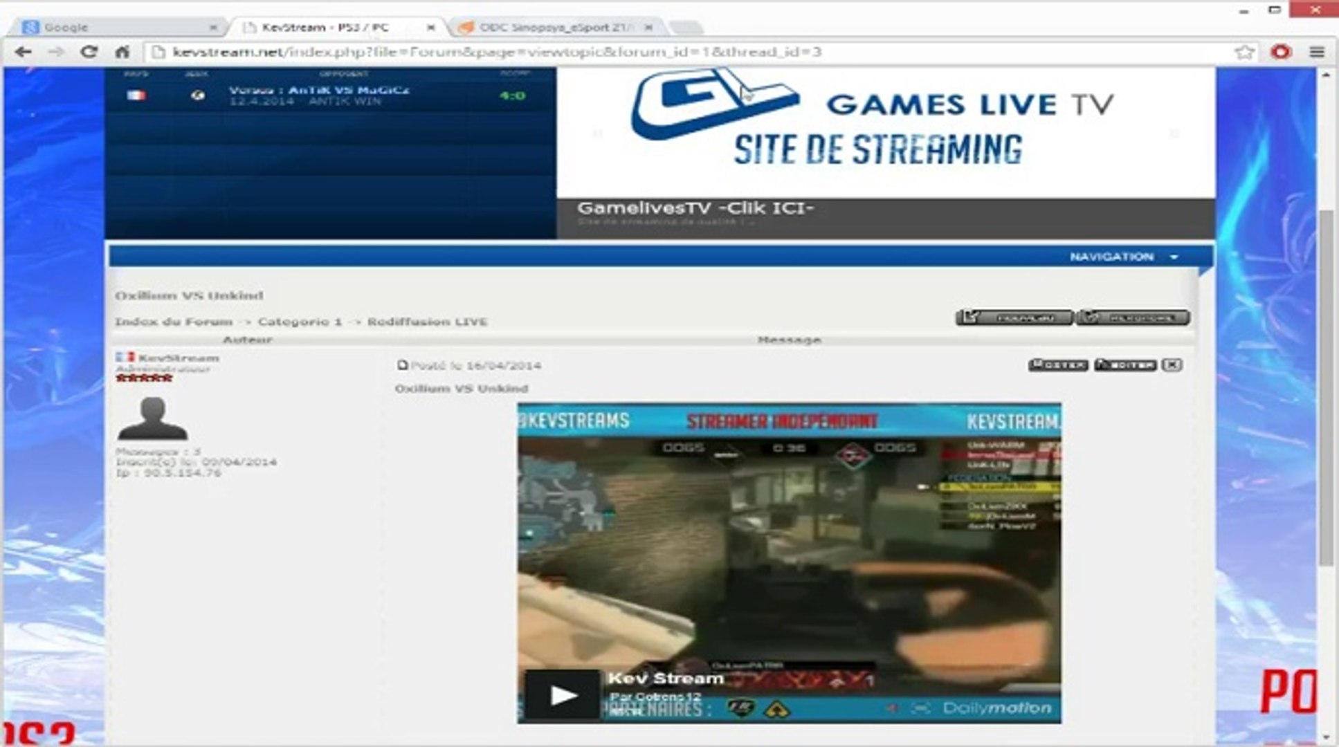Click the 4:0 score in match row

tap(512, 95)
